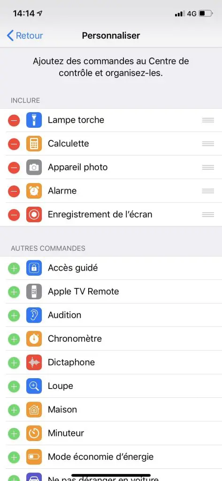
Task: Add Accès guidé with green plus
Action: (x=14, y=268)
